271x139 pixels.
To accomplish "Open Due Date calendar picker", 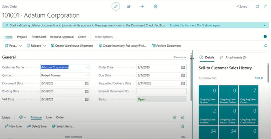I will 183,75.
